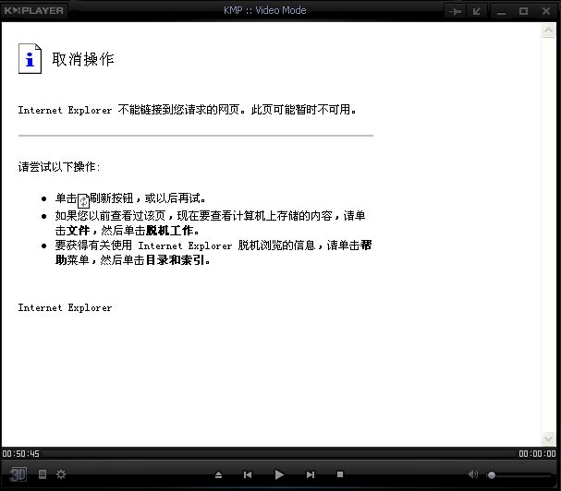Minimize the KMPlayer window
The width and height of the screenshot is (561, 491).
click(x=501, y=11)
